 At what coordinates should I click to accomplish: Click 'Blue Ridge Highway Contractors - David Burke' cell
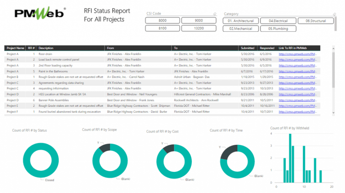(137, 112)
